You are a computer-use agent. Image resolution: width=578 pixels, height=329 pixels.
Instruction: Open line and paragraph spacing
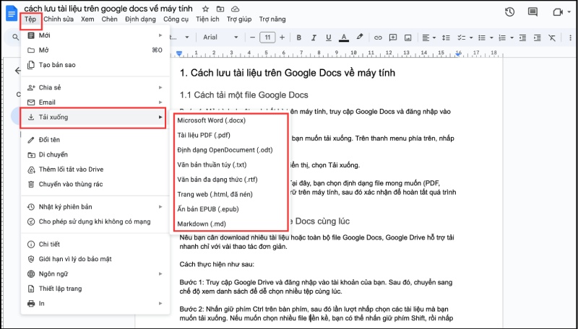[446, 38]
